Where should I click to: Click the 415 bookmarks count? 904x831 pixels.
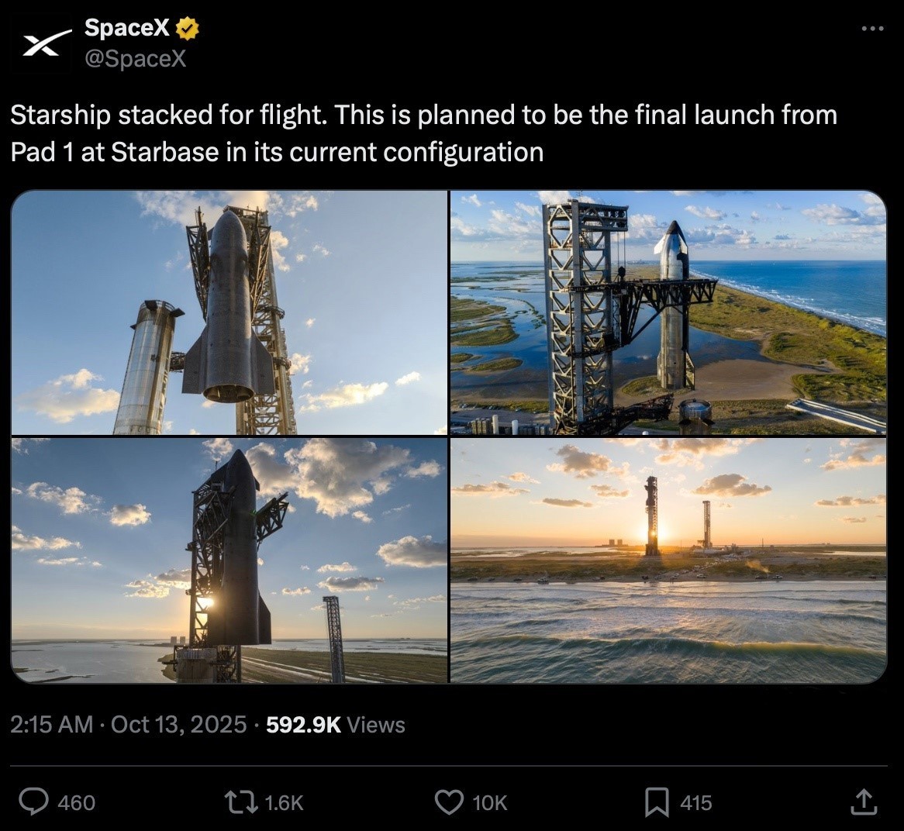(x=695, y=803)
